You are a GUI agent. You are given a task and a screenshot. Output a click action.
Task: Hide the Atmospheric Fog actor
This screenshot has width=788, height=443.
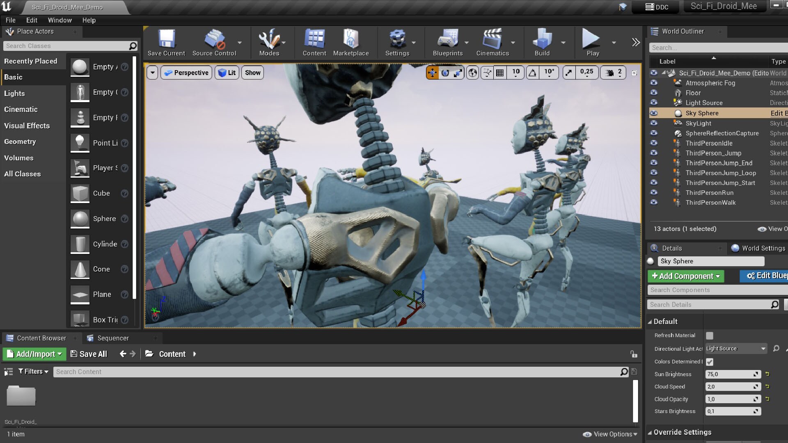(x=654, y=83)
